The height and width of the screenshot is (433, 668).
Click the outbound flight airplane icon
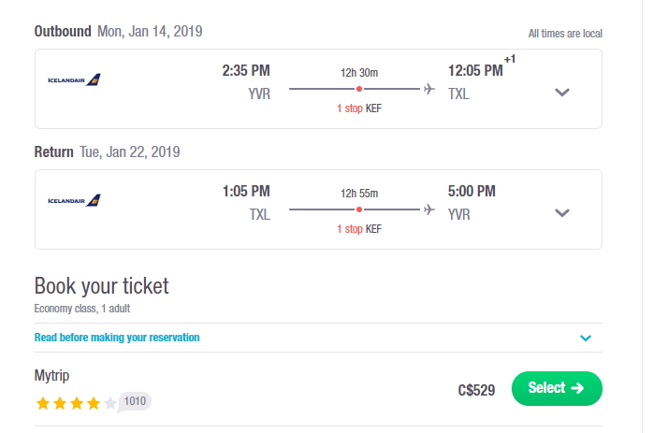coord(429,89)
